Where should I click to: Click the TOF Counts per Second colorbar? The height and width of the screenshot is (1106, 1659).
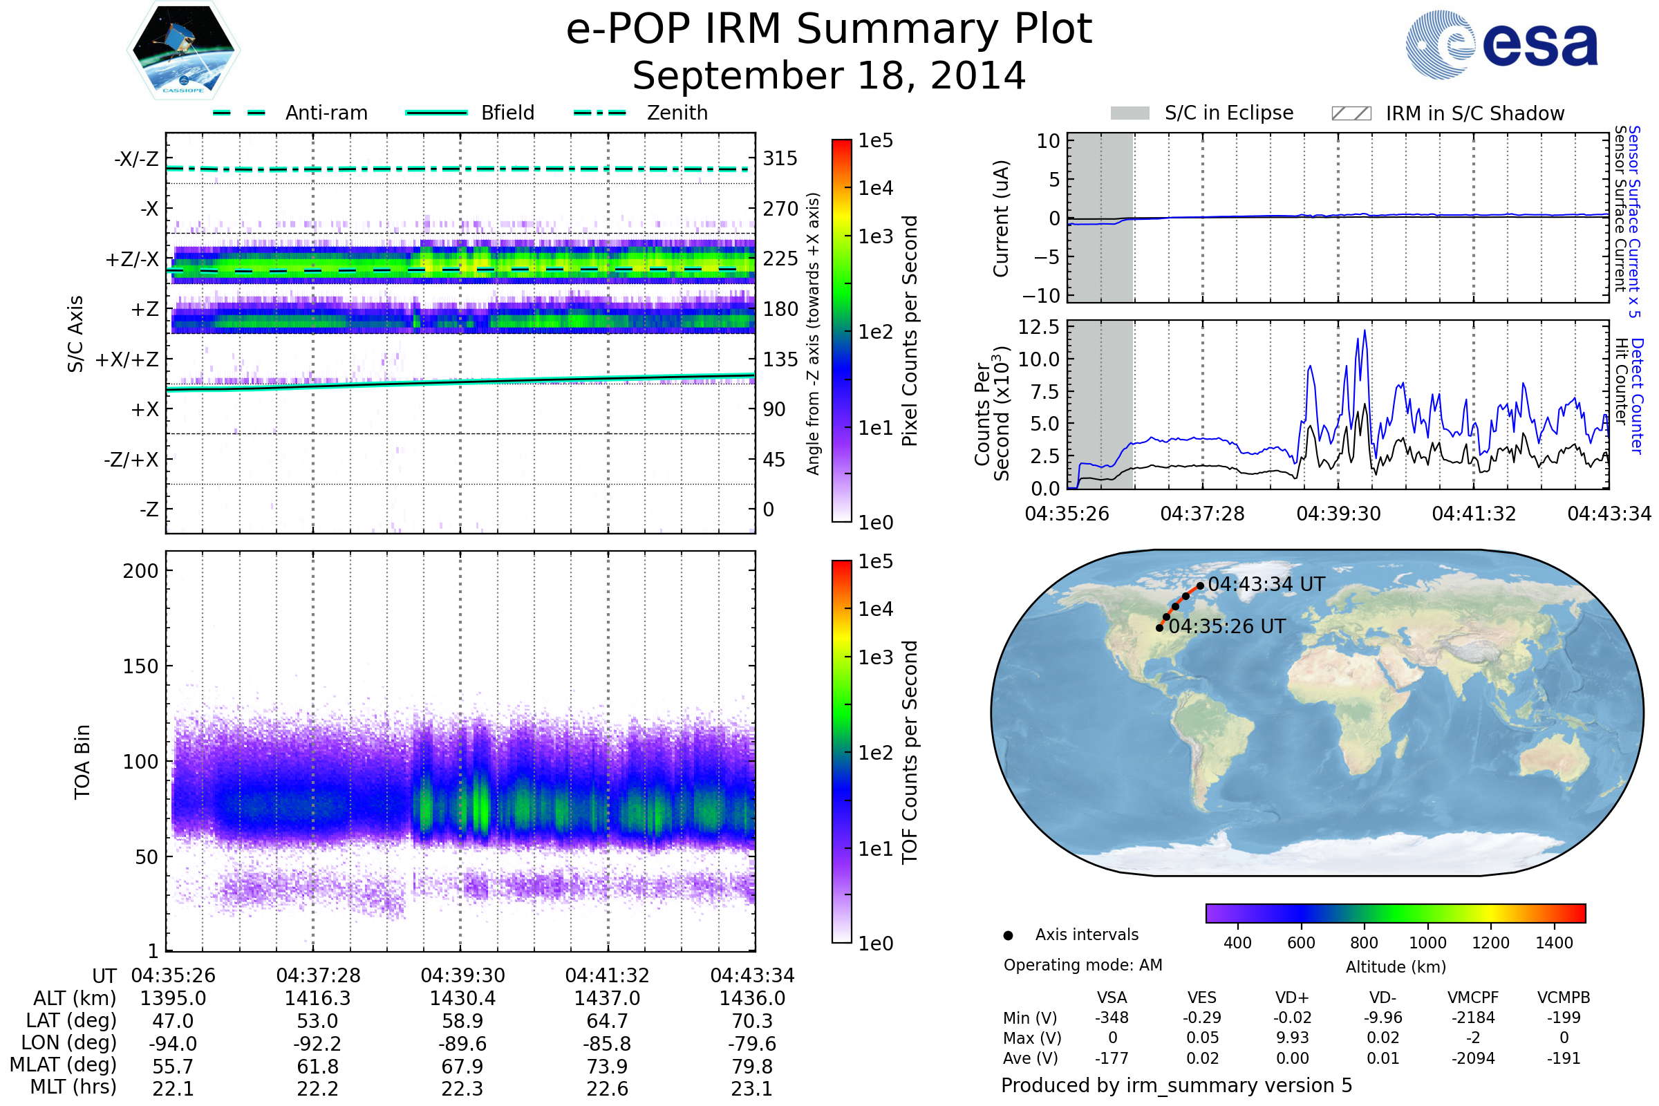pyautogui.click(x=841, y=752)
